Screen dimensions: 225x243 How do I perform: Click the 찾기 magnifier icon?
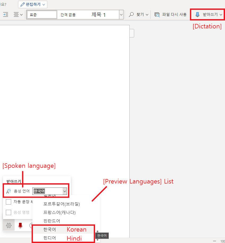coord(131,15)
